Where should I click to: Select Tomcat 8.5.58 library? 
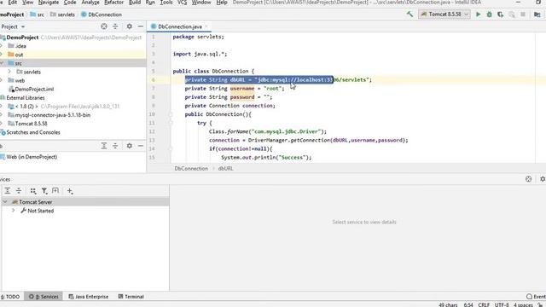coord(31,124)
